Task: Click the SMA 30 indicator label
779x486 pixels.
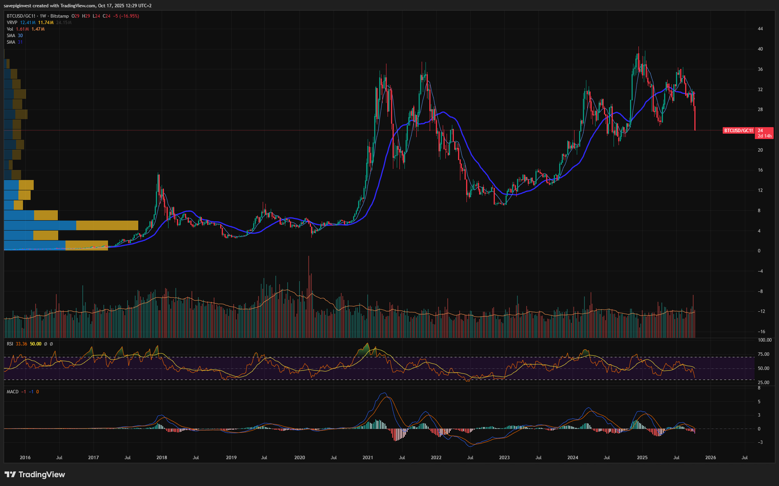Action: coord(15,36)
